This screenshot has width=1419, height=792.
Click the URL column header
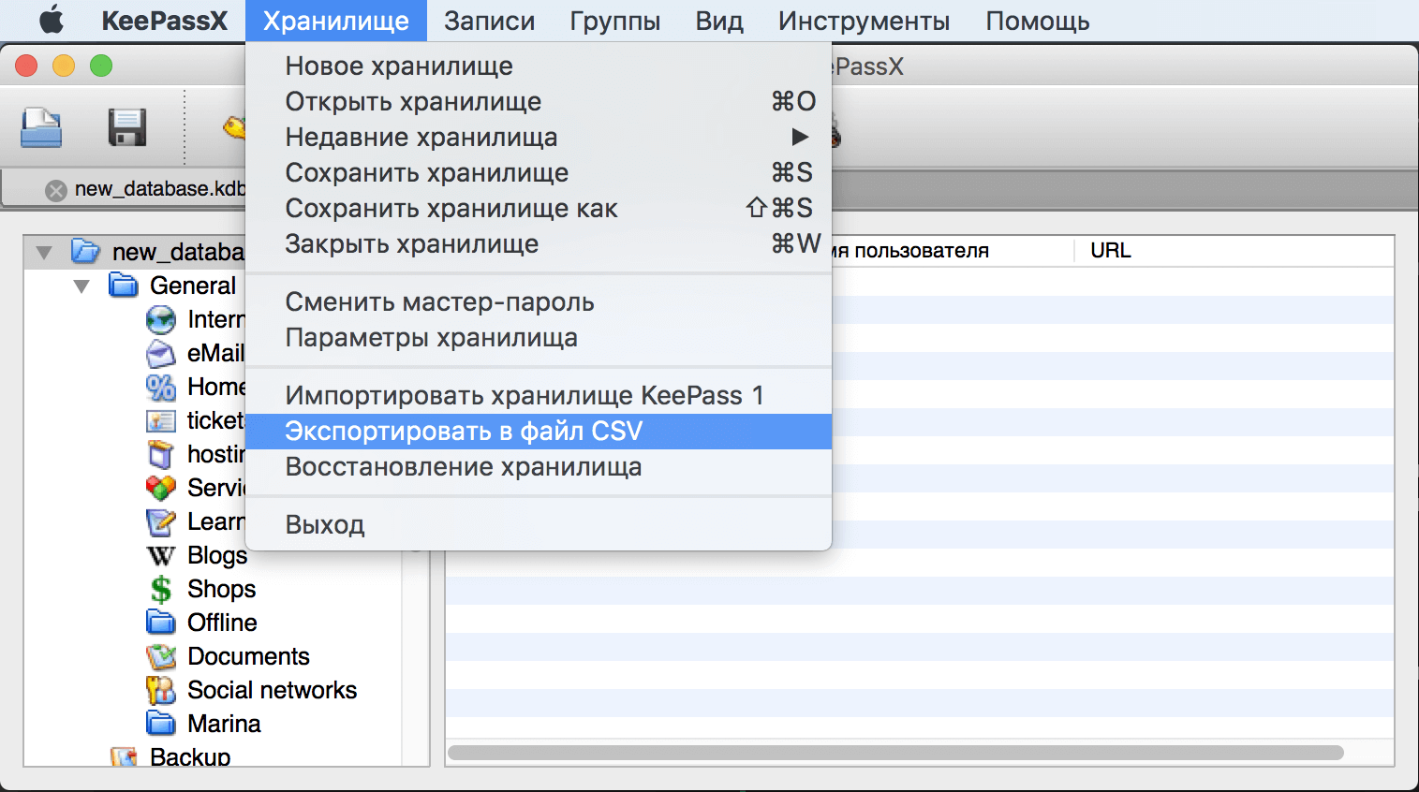click(1107, 250)
